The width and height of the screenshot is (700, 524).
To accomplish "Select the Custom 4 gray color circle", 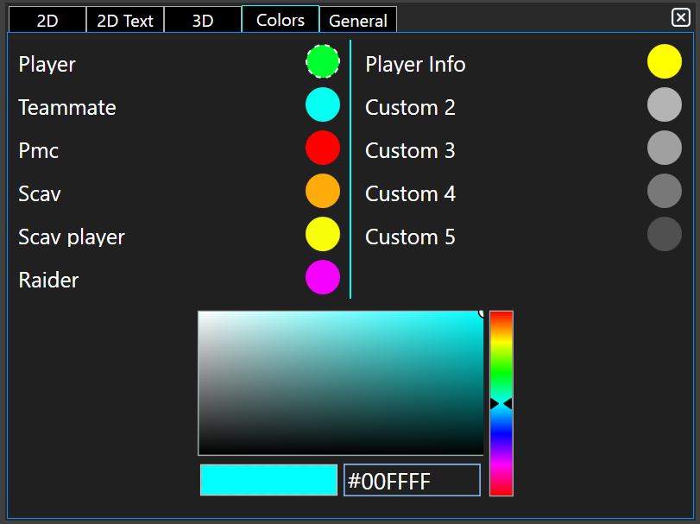I will (x=665, y=191).
